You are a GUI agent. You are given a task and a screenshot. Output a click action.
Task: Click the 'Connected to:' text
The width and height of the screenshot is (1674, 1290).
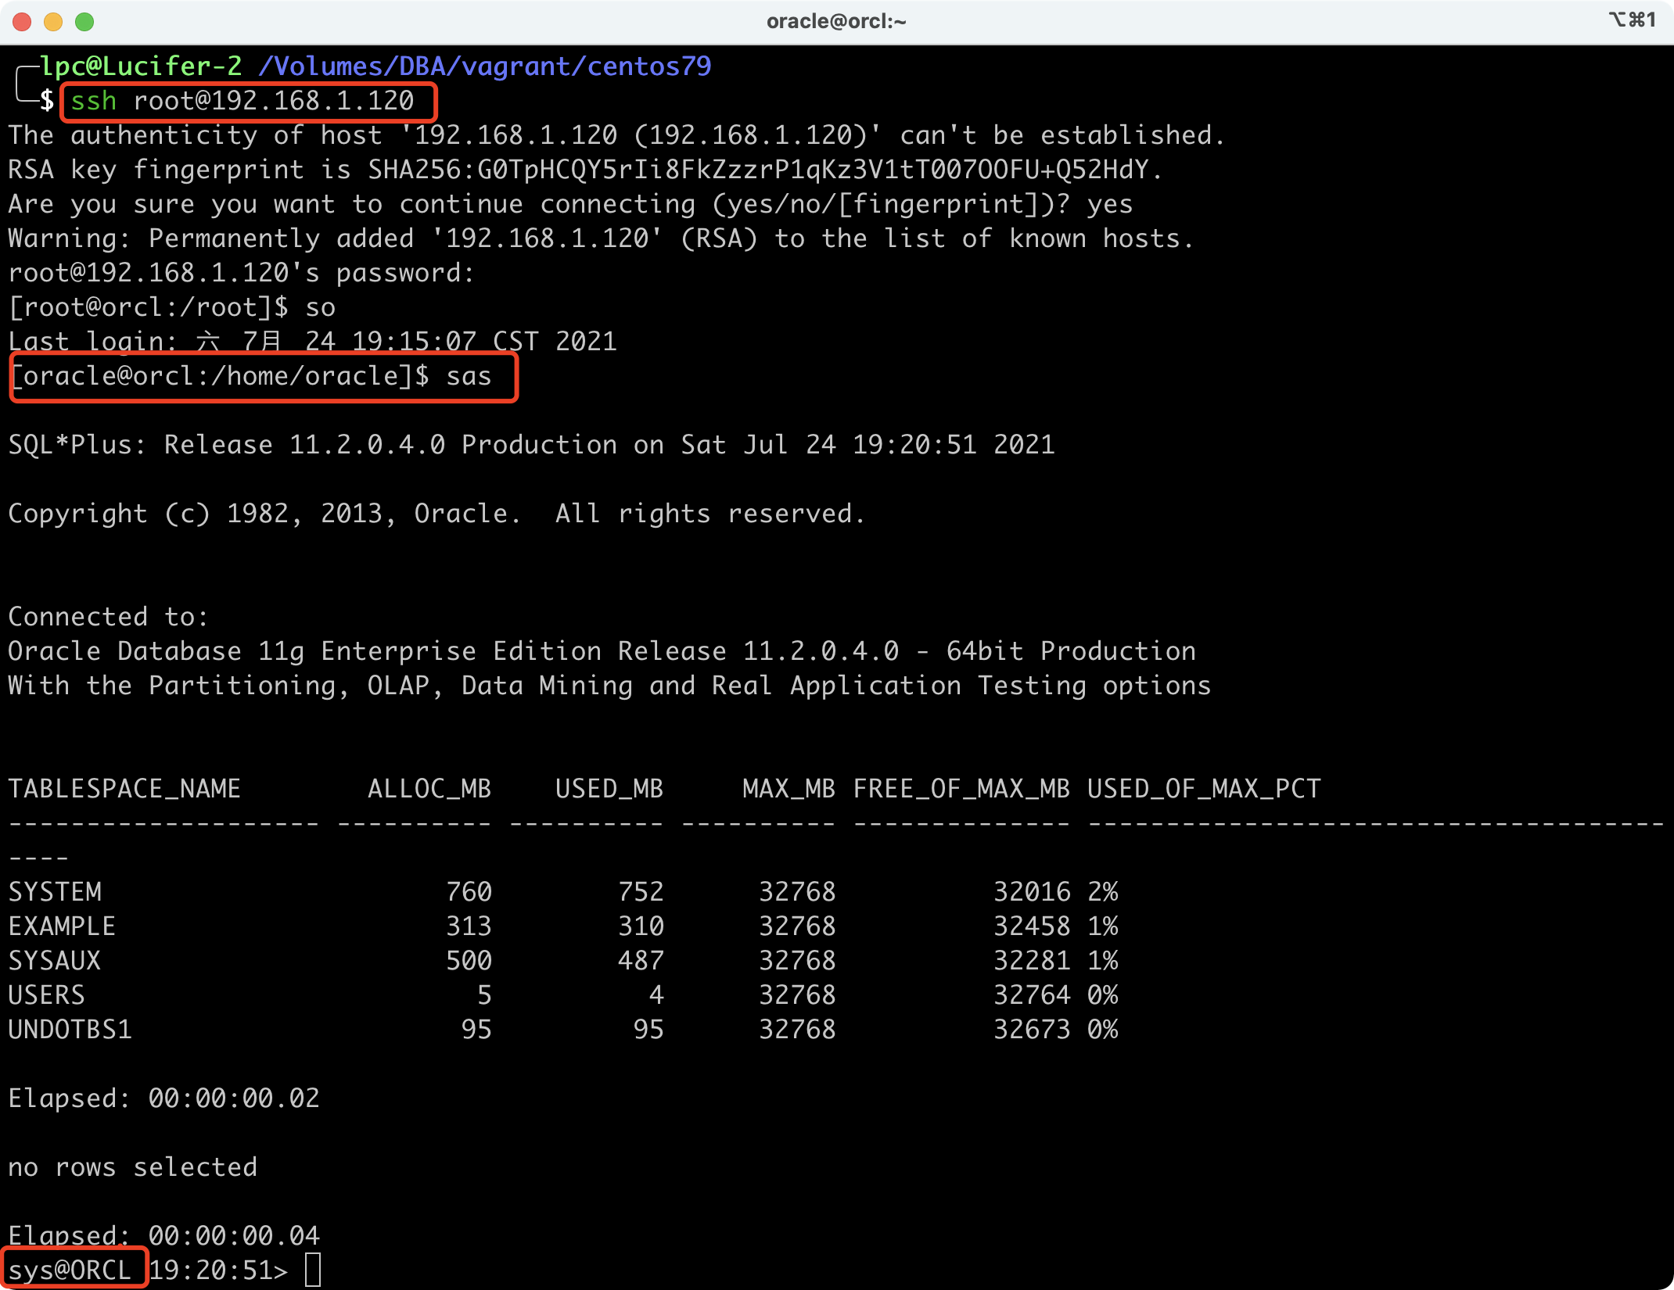tap(109, 617)
